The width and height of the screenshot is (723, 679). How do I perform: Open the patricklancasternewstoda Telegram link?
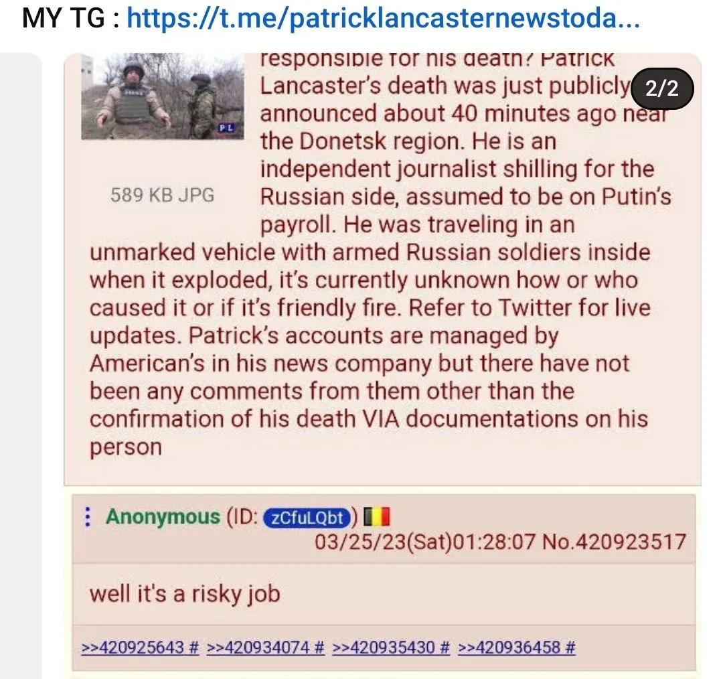click(x=383, y=17)
